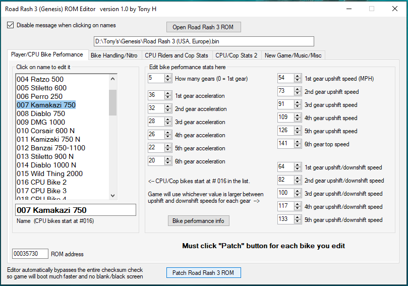Lower 6th gear top speed value
This screenshot has height=286, width=408.
coord(298,146)
